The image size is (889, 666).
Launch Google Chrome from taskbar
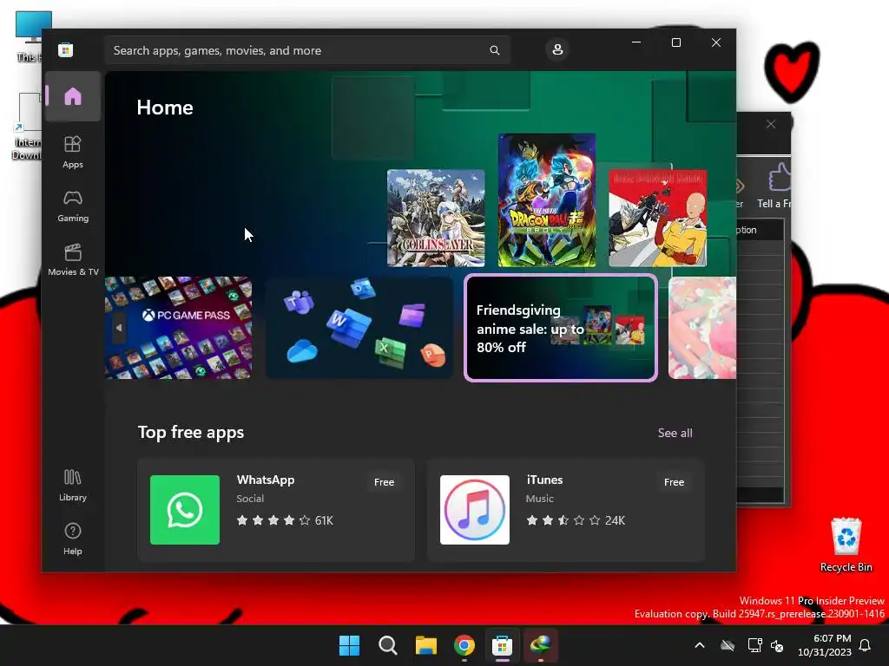(x=464, y=645)
